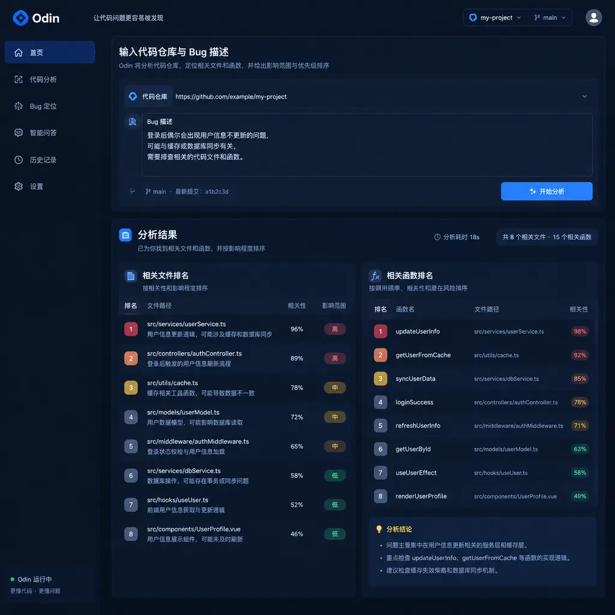Open Bug 定位 in the sidebar
The image size is (615, 615).
pos(50,106)
